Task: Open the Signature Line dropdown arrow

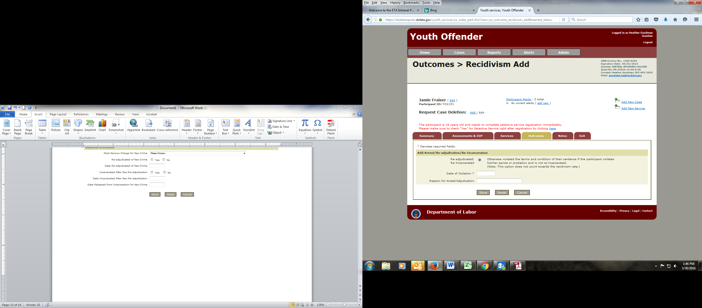Action: (x=294, y=121)
